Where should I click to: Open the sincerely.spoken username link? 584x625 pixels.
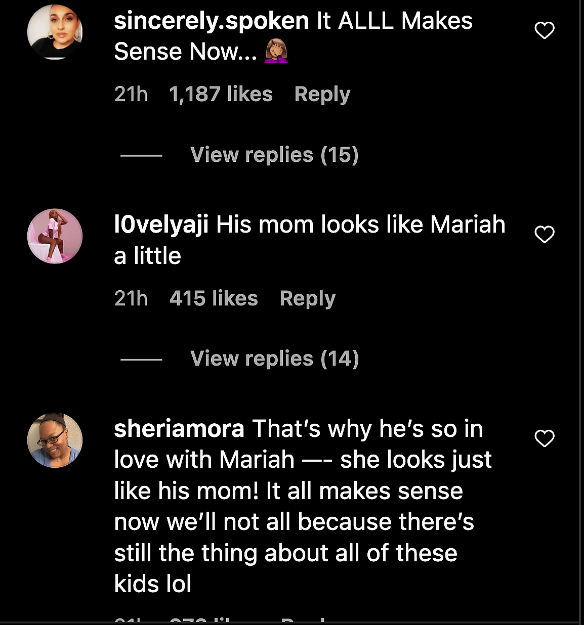pyautogui.click(x=212, y=21)
